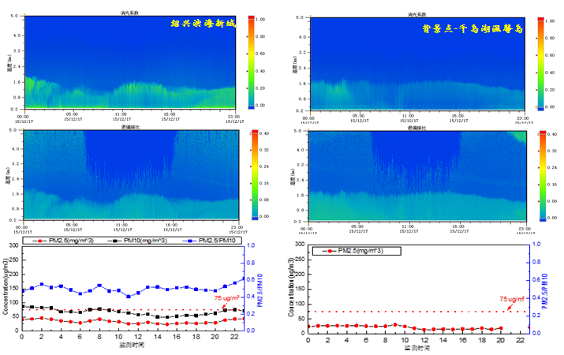Click the 消光系数 title above top-right heatmap

click(417, 14)
